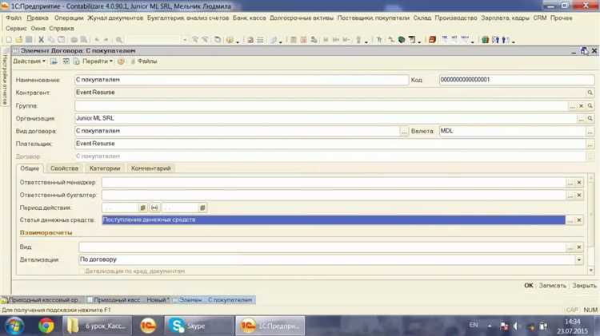
Task: Click into the Наименование input field
Action: pos(240,80)
